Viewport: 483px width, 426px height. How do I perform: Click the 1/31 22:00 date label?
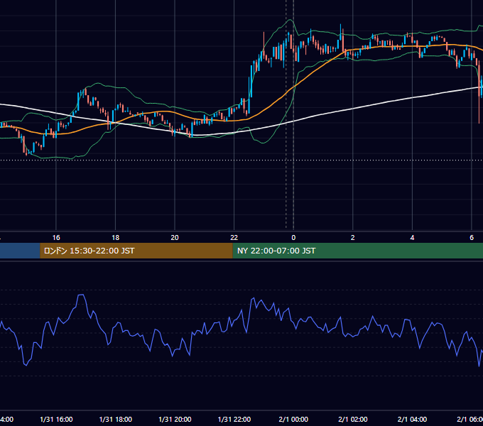(x=234, y=420)
